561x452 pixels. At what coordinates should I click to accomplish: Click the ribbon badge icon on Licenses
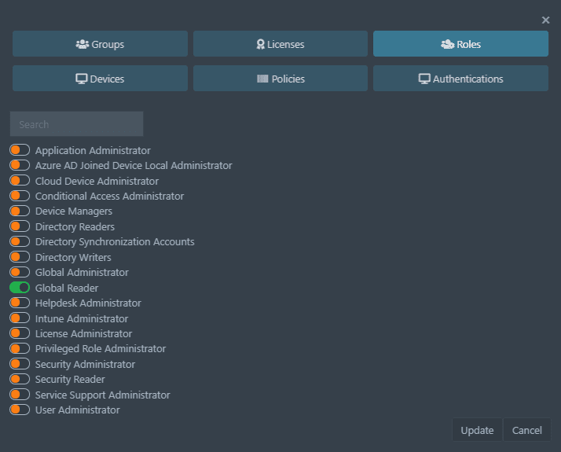point(261,44)
